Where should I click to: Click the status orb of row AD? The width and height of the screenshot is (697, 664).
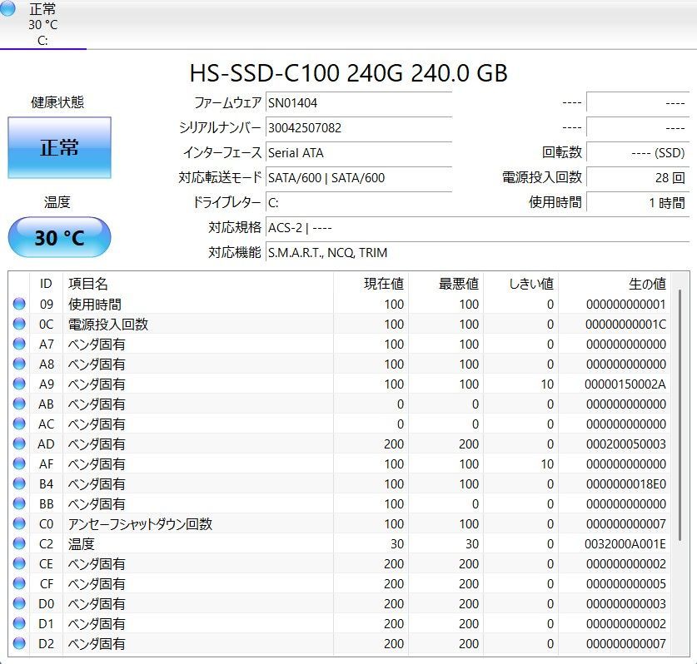pos(19,443)
